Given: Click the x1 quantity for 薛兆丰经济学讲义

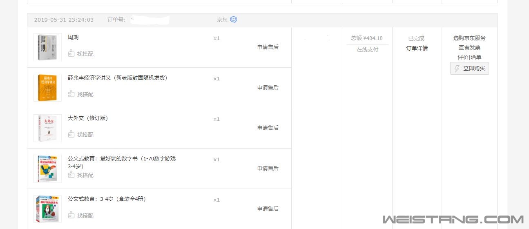Looking at the screenshot, I should pyautogui.click(x=217, y=79).
